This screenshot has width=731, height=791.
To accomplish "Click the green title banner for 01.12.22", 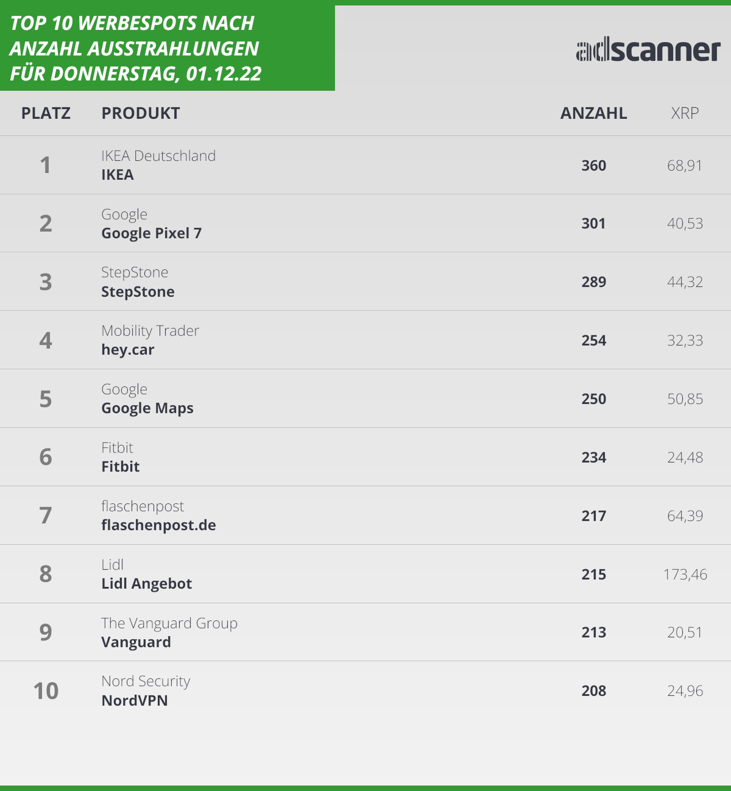I will tap(168, 48).
